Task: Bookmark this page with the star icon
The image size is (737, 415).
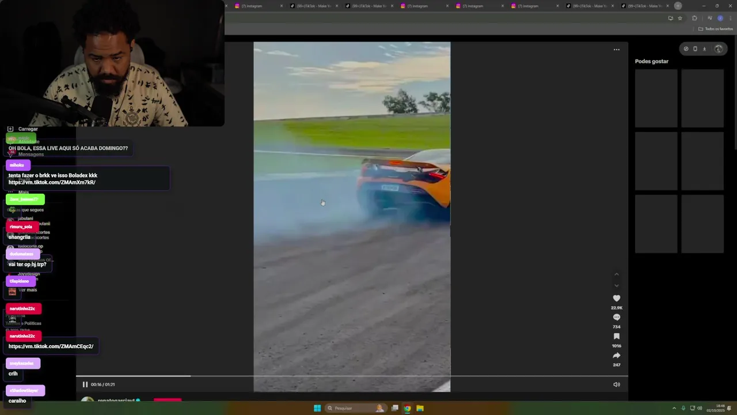Action: (680, 18)
